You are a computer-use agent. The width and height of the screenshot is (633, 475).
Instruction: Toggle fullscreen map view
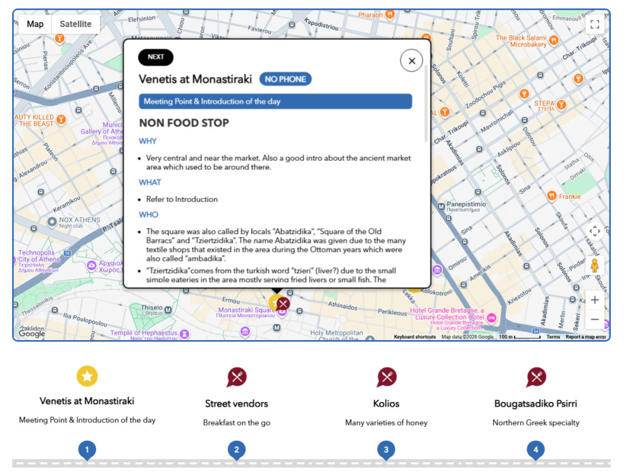point(594,24)
